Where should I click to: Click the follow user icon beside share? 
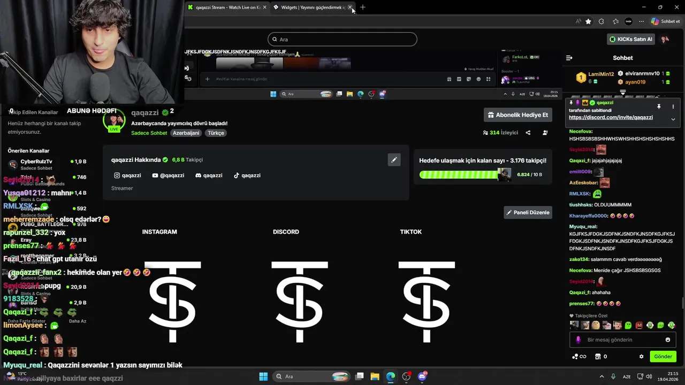(x=545, y=133)
